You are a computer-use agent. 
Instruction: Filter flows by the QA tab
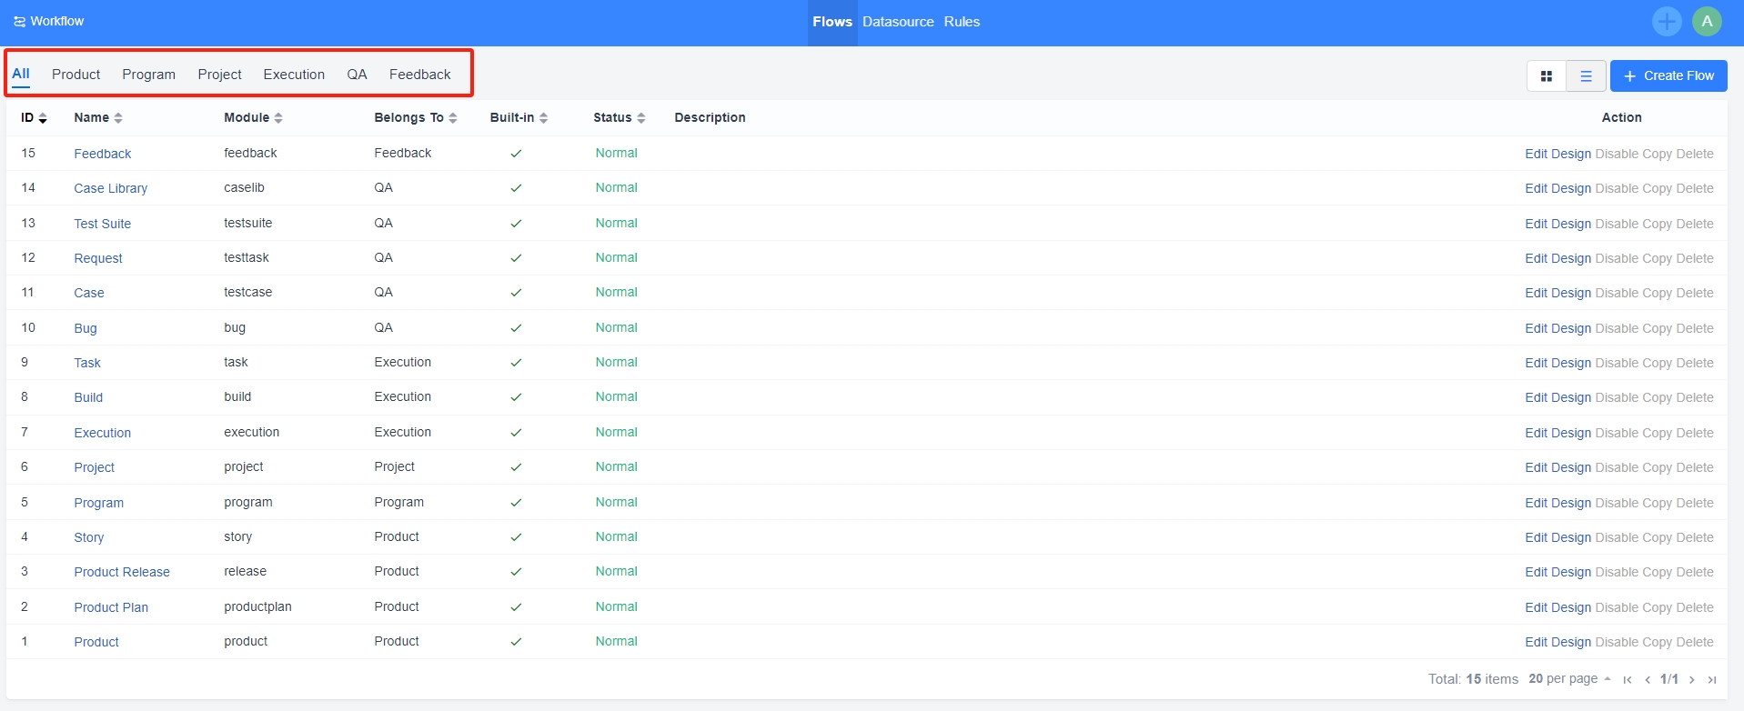point(357,75)
